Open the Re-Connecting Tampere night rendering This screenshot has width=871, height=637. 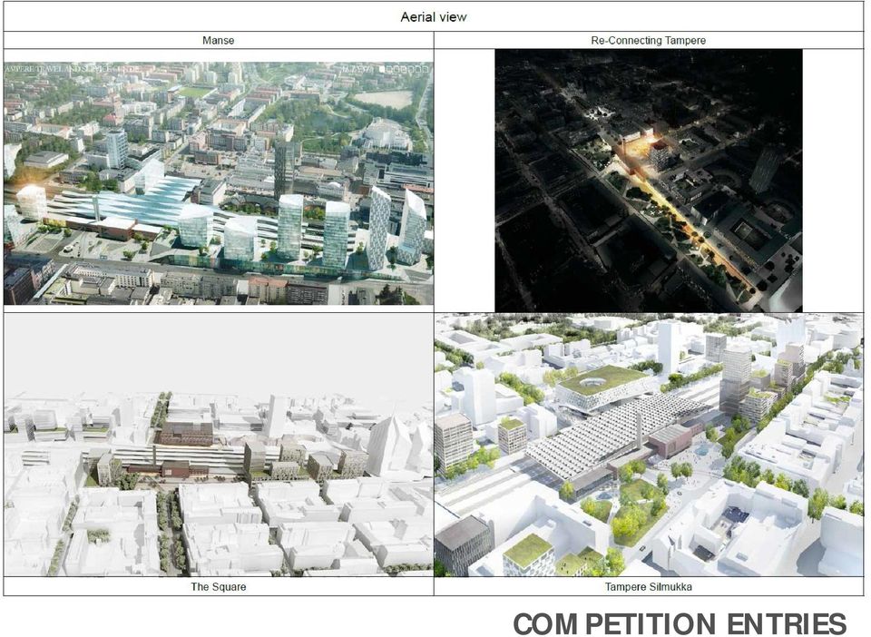click(x=648, y=181)
